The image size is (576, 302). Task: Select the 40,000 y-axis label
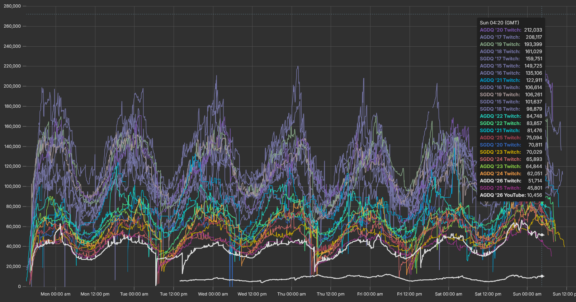click(x=14, y=246)
